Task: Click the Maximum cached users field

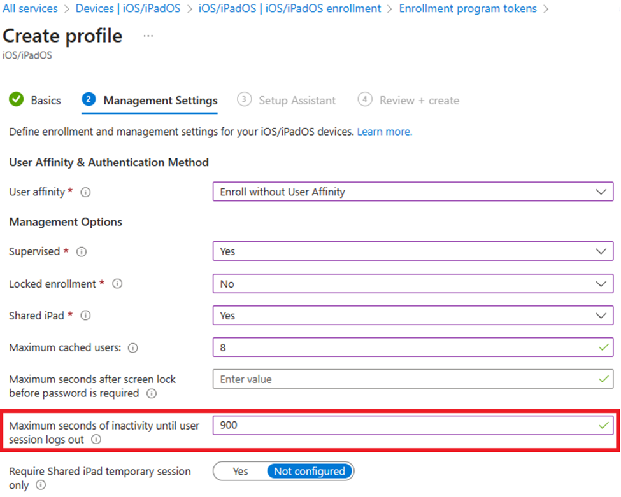Action: [x=413, y=347]
